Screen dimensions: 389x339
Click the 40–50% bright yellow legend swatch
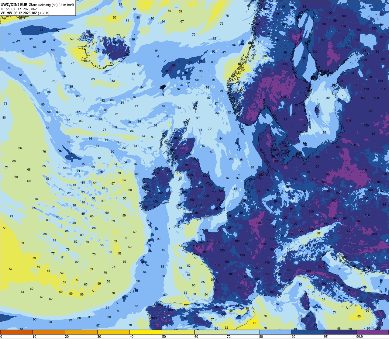(146, 332)
